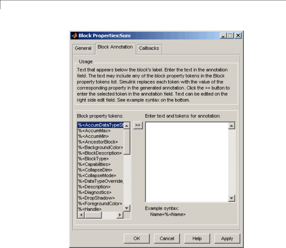286x248 pixels.
Task: Choose the %<Description> token
Action: click(x=100, y=187)
